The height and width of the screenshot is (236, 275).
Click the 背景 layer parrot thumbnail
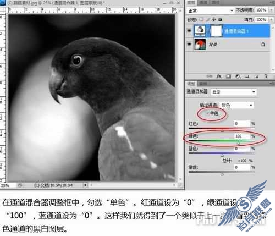200,45
